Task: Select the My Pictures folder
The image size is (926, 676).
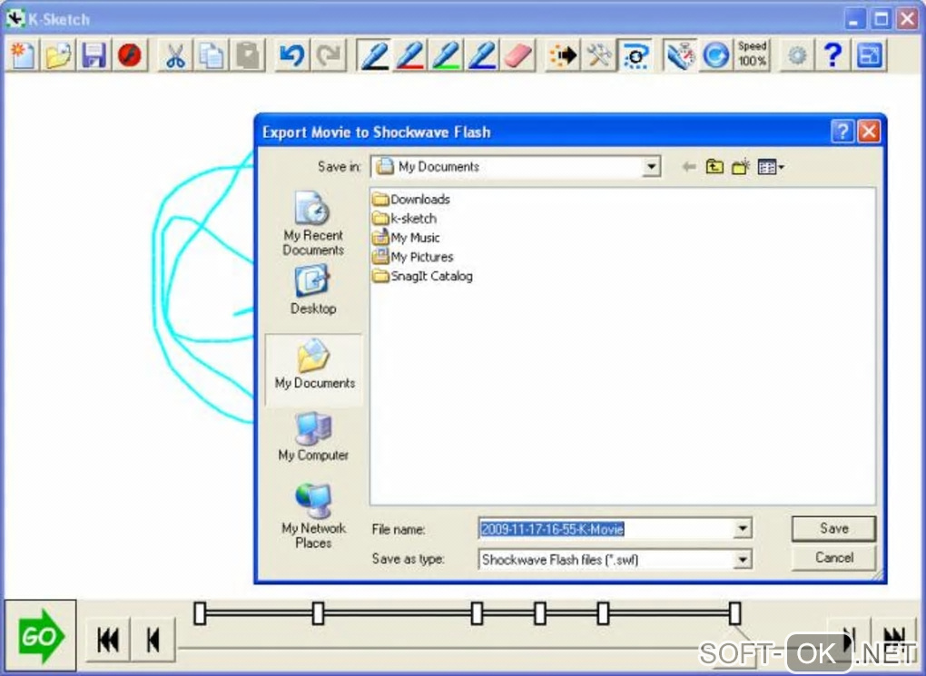Action: (x=413, y=258)
